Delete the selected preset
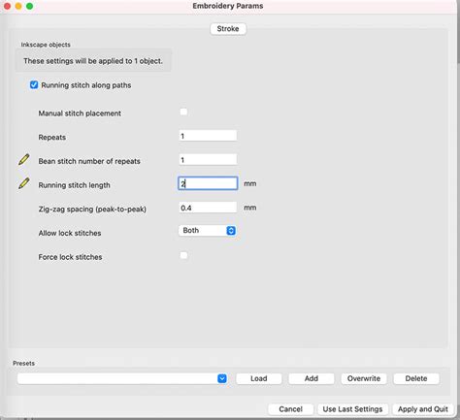The width and height of the screenshot is (460, 420). click(x=416, y=378)
